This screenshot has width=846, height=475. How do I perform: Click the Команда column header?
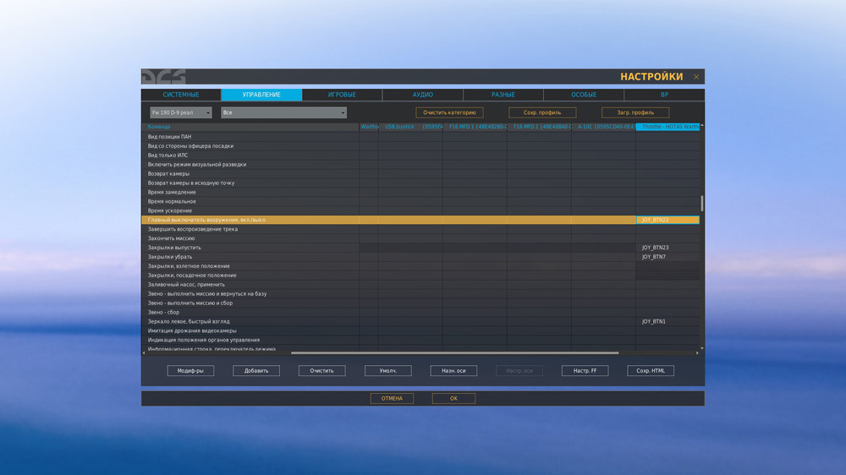[x=250, y=127]
